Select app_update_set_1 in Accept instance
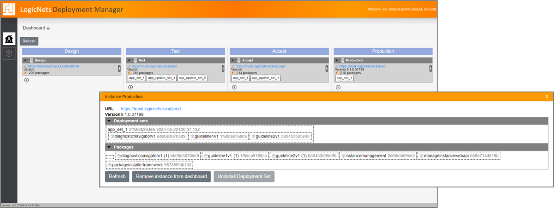554x208 pixels. point(265,78)
